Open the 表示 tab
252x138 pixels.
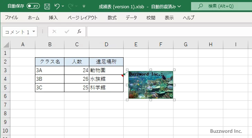pyautogui.click(x=169, y=18)
